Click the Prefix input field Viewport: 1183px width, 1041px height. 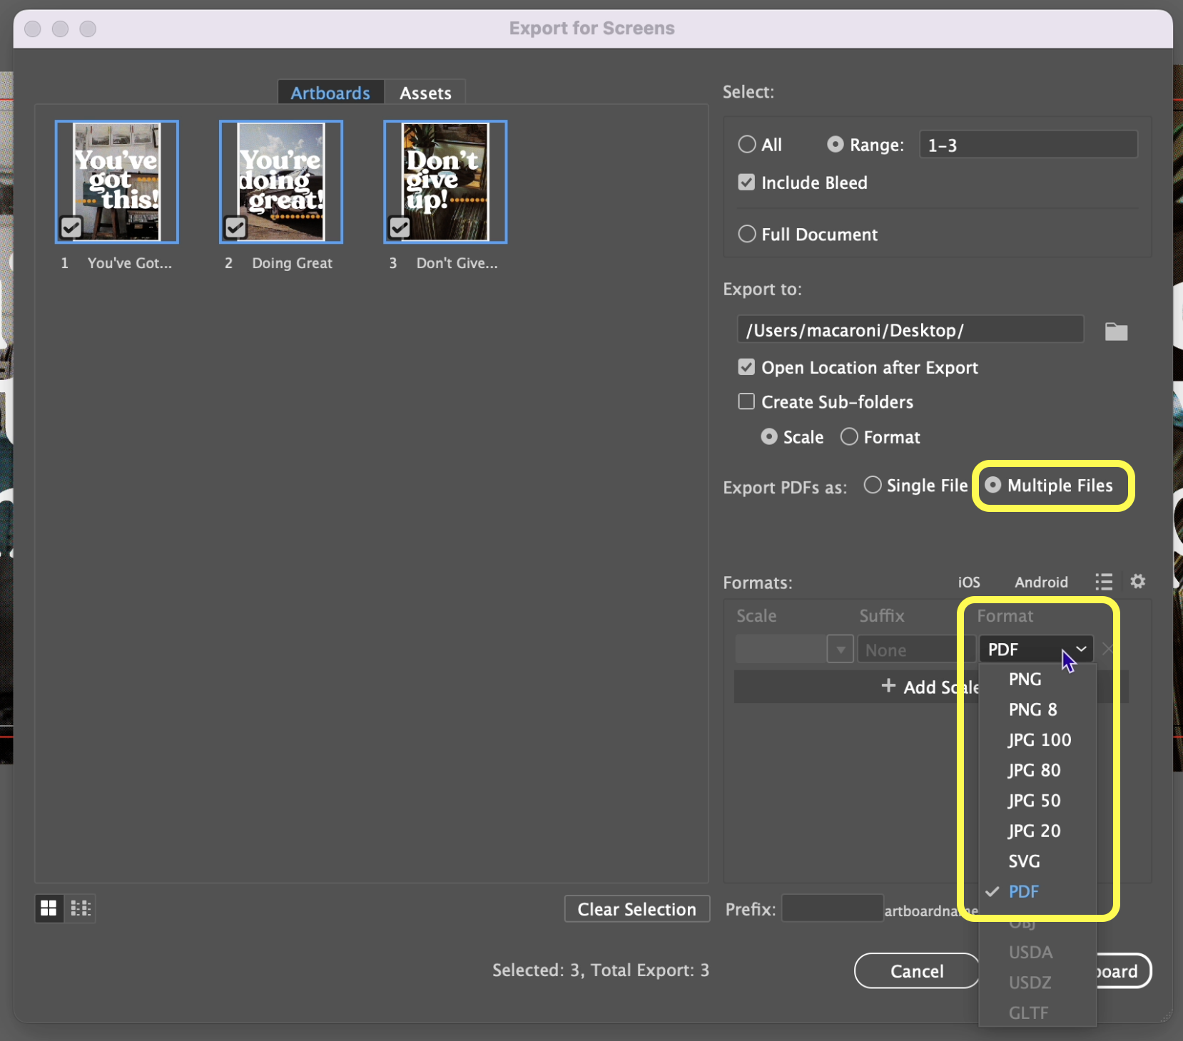(x=832, y=908)
